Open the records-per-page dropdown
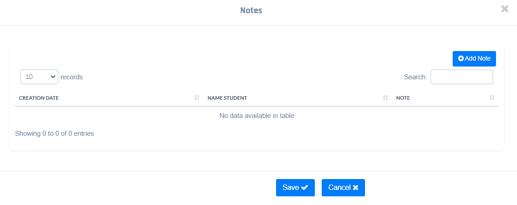Viewport: 517px width, 205px height. pyautogui.click(x=39, y=77)
